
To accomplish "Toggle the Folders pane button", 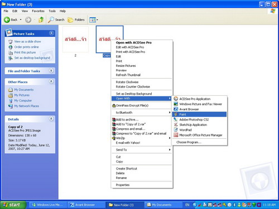I will point(76,20).
